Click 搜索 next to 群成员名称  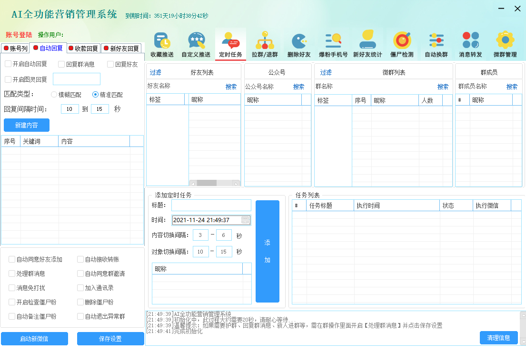(512, 87)
